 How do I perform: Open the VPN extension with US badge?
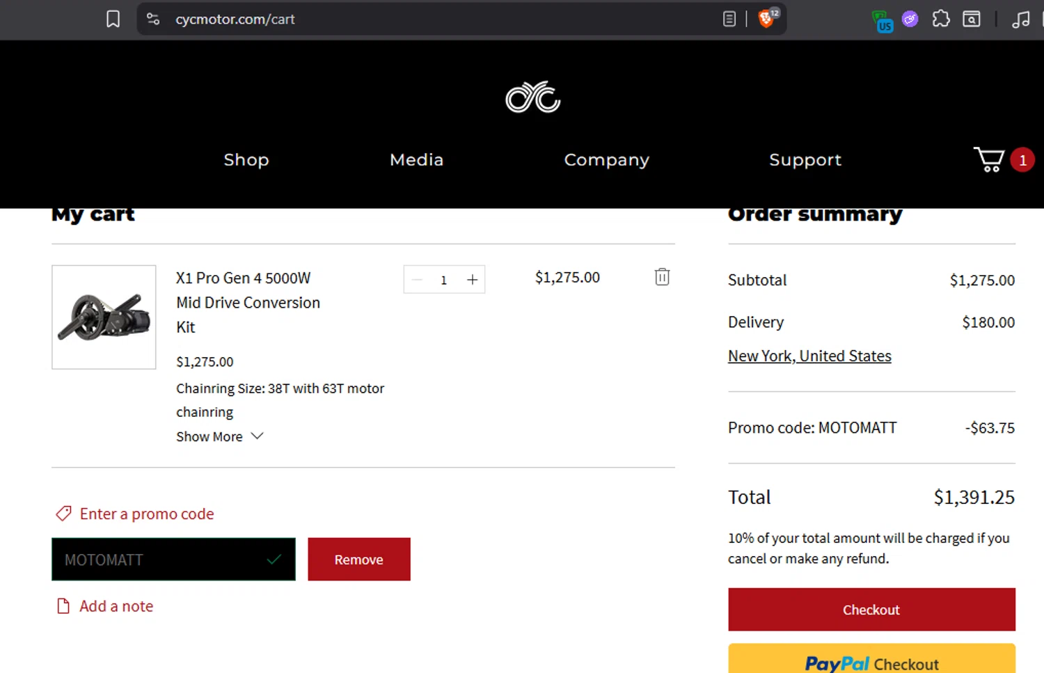[882, 21]
